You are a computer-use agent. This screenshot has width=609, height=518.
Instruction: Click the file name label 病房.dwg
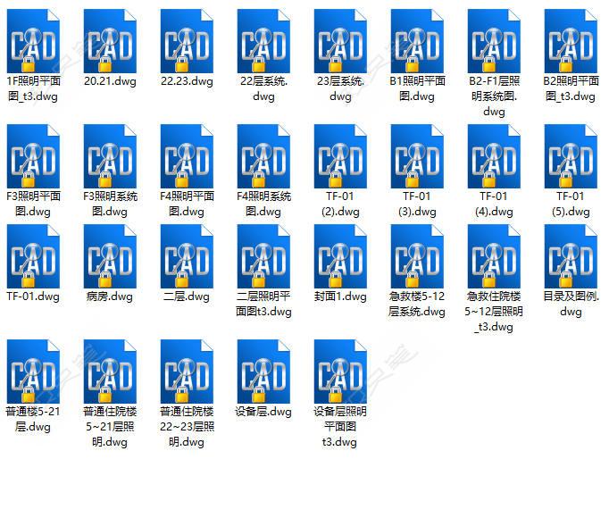tap(110, 297)
